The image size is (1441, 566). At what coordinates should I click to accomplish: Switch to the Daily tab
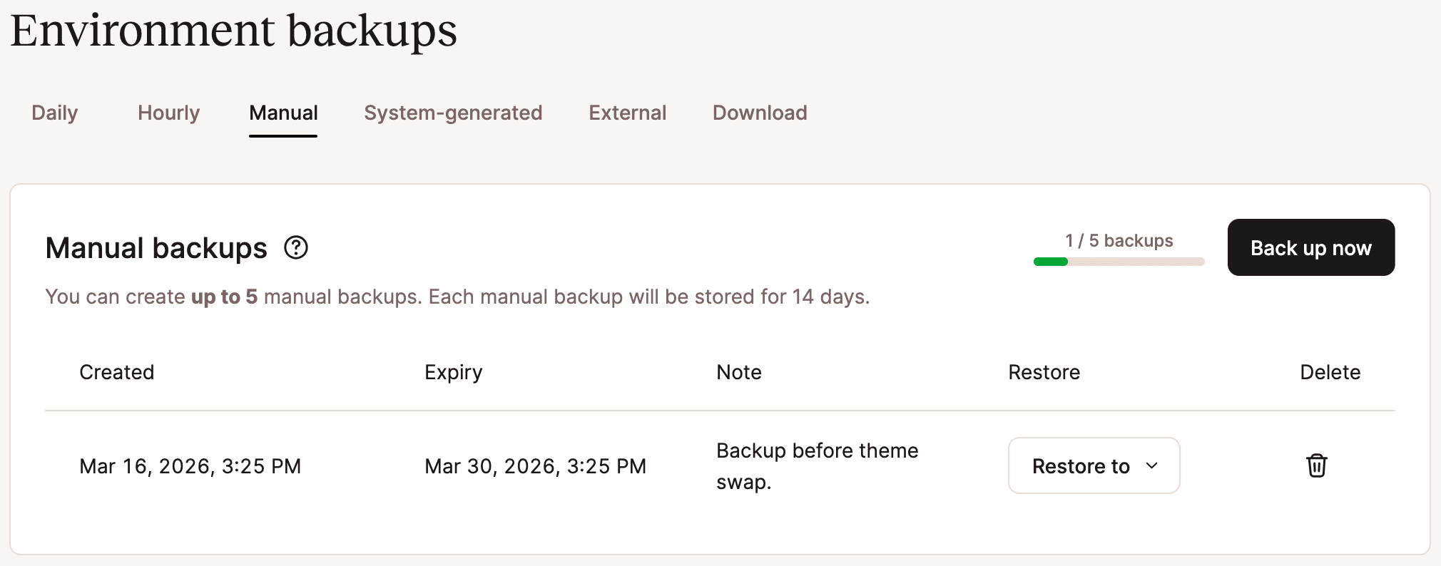pyautogui.click(x=54, y=113)
